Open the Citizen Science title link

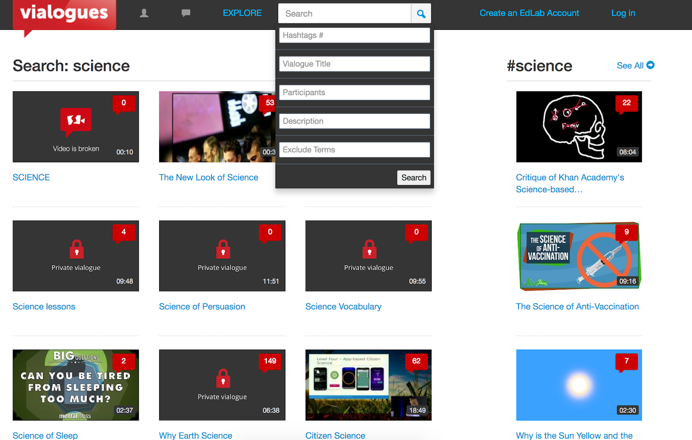(335, 435)
